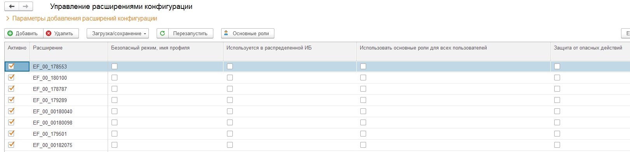The height and width of the screenshot is (152, 630).
Task: Check distributed IB box for EF_00_179289
Action: click(230, 100)
